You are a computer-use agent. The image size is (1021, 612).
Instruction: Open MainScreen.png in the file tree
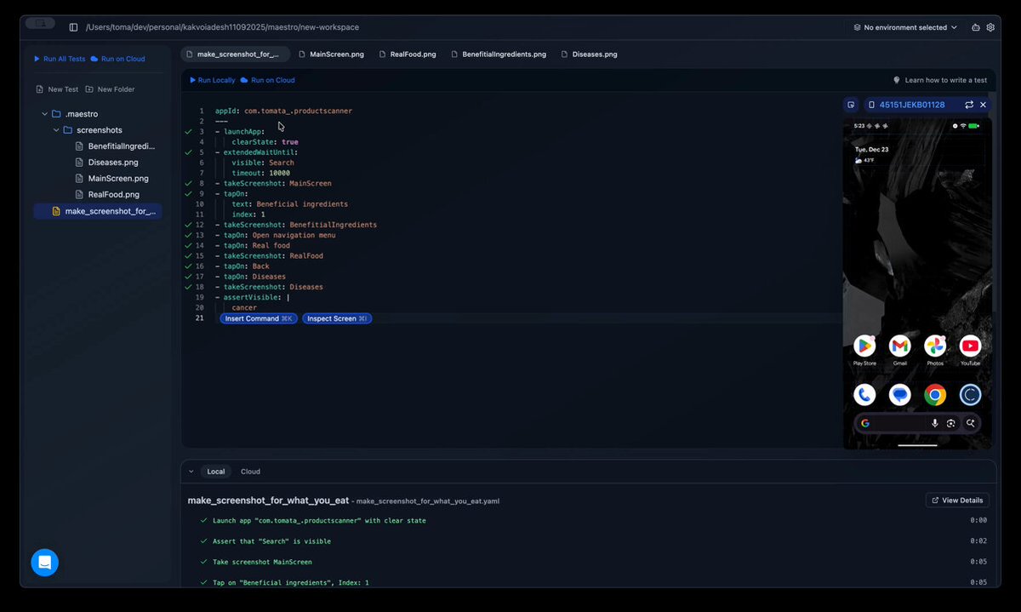pyautogui.click(x=111, y=179)
